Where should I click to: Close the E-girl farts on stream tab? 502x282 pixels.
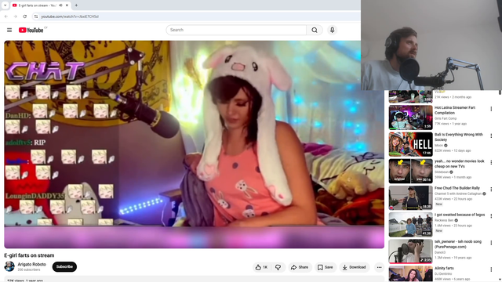(67, 5)
